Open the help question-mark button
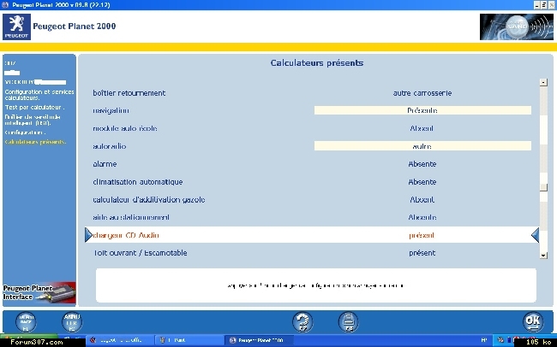This screenshot has height=347, width=557. point(302,322)
